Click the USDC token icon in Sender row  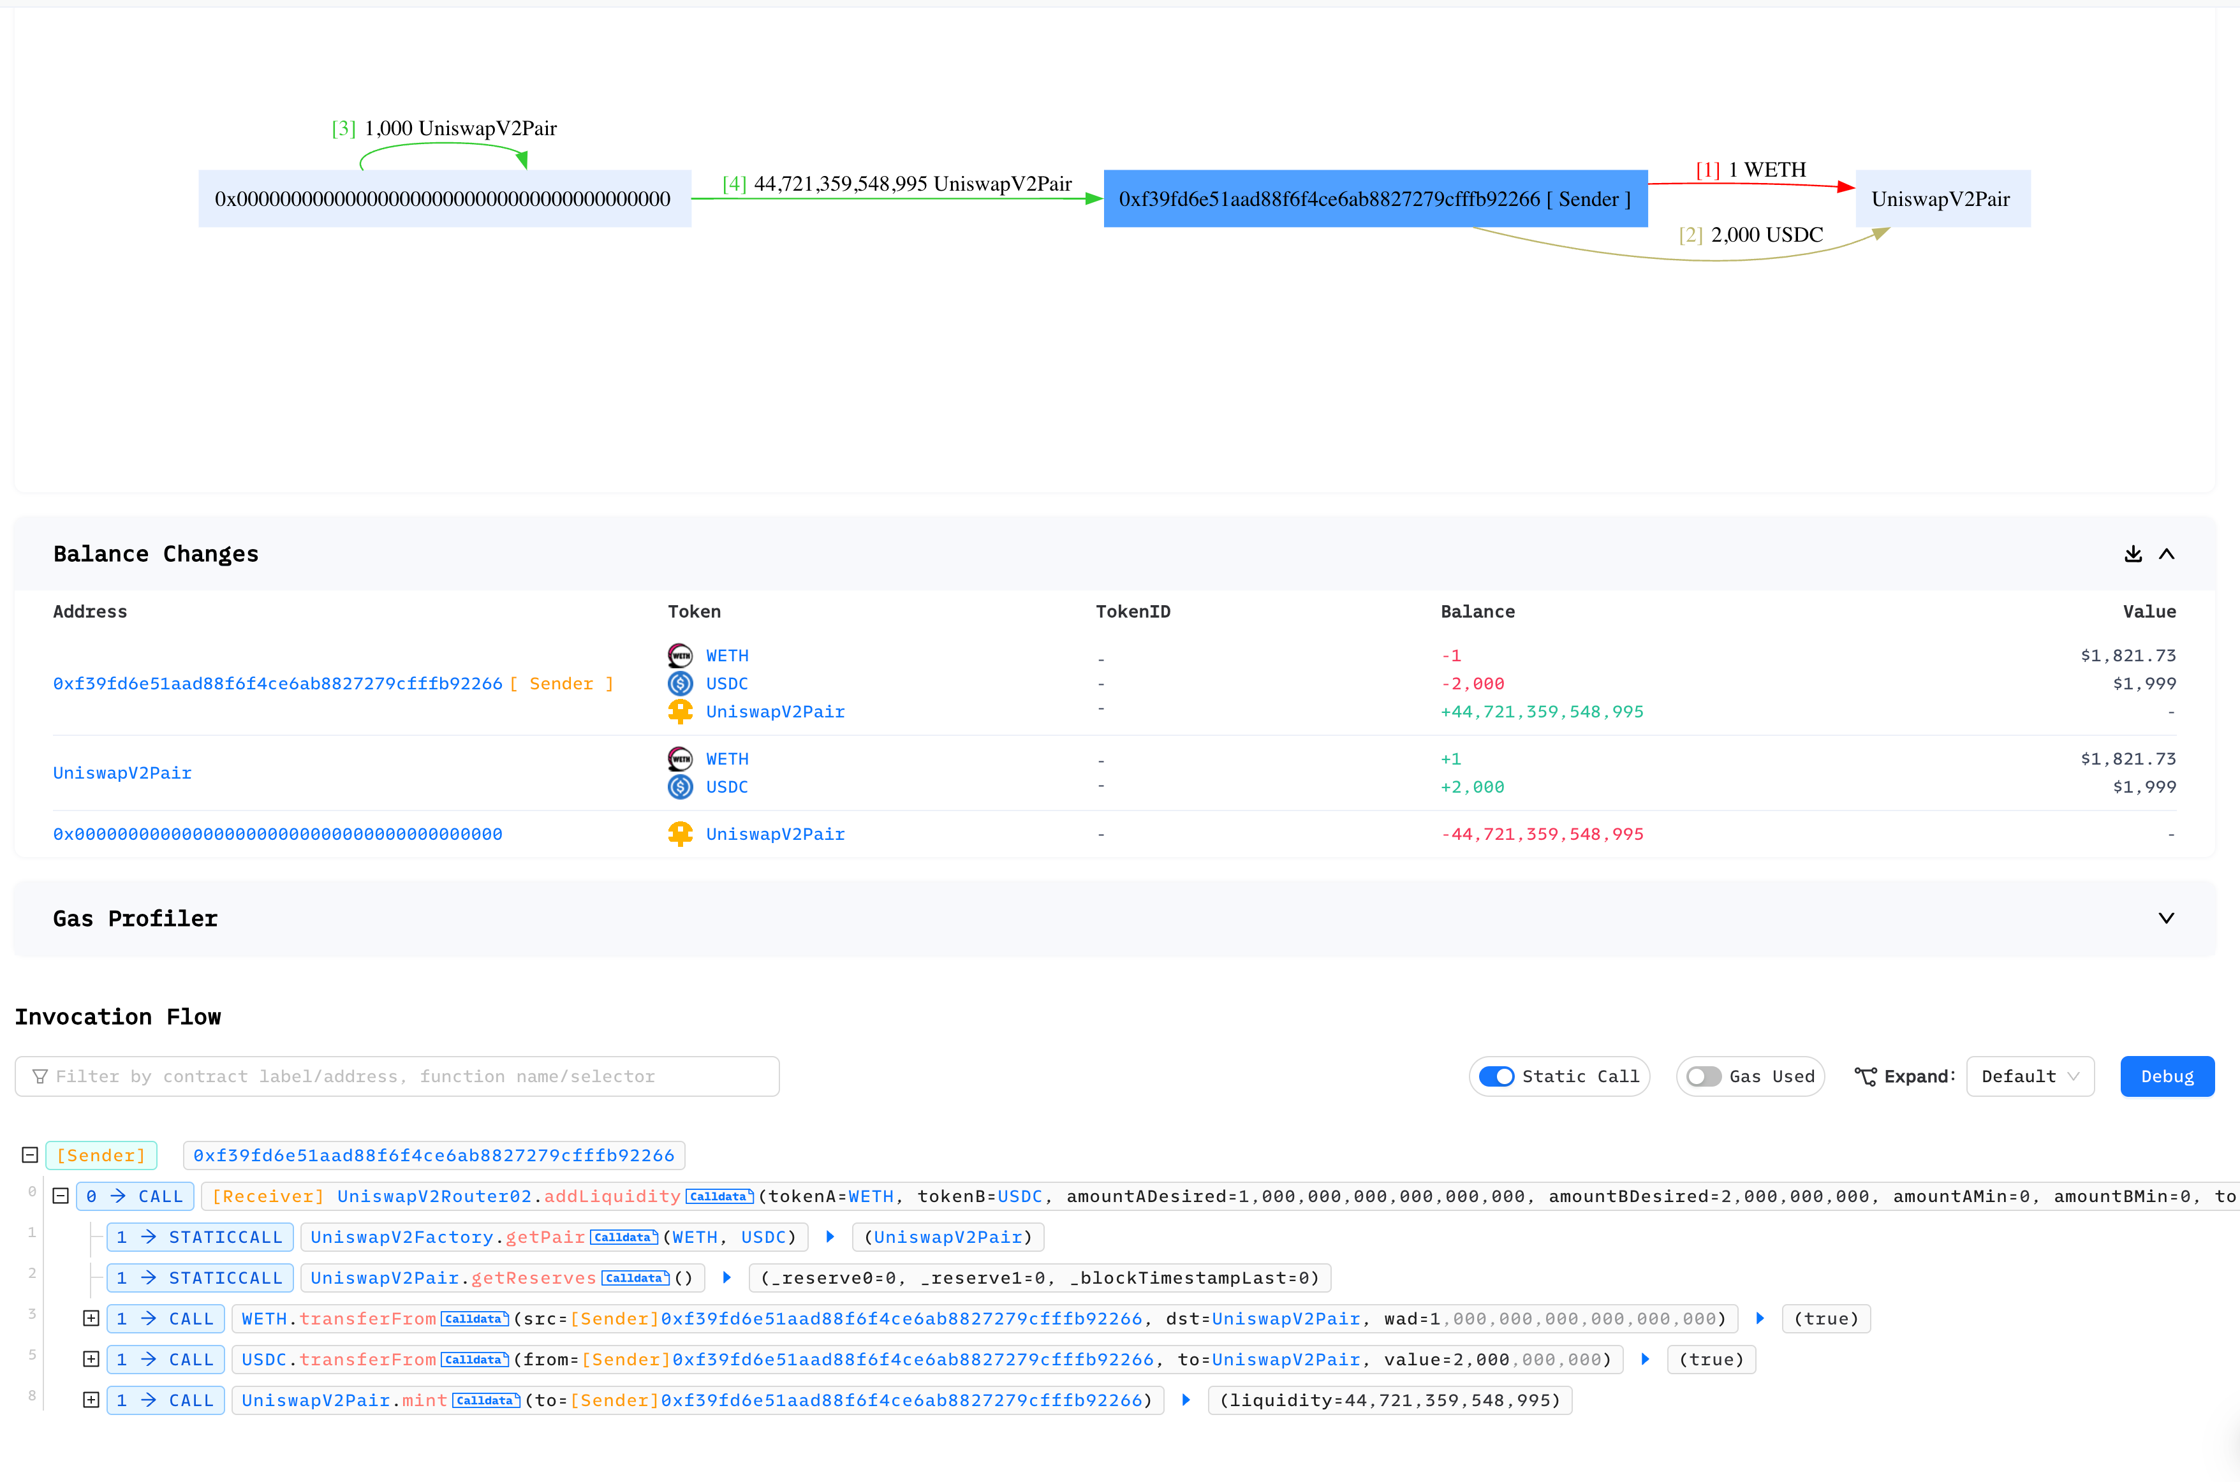coord(679,684)
